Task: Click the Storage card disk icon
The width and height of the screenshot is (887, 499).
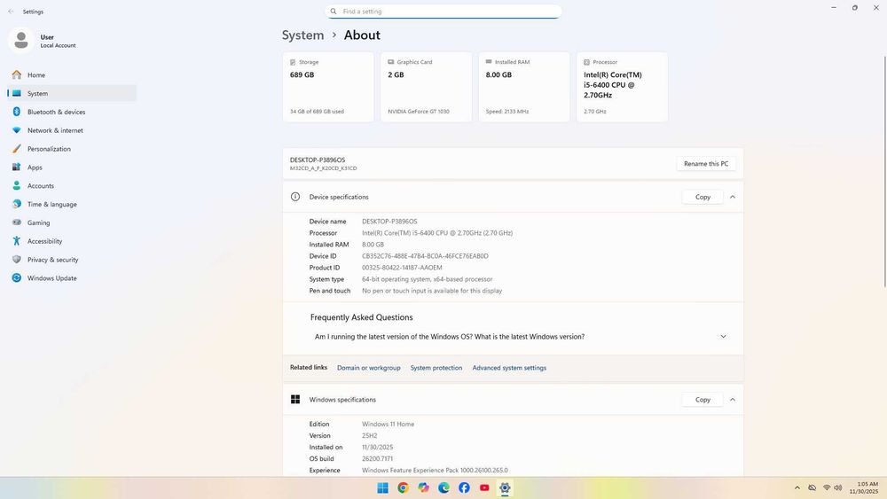Action: pos(293,62)
